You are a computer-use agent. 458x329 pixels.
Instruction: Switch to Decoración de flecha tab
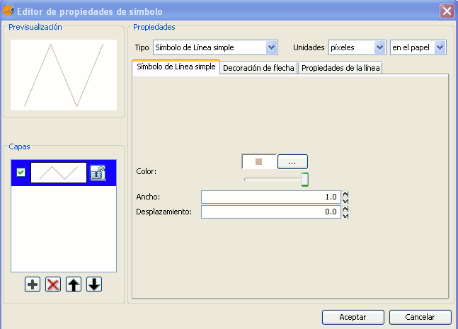pyautogui.click(x=258, y=68)
